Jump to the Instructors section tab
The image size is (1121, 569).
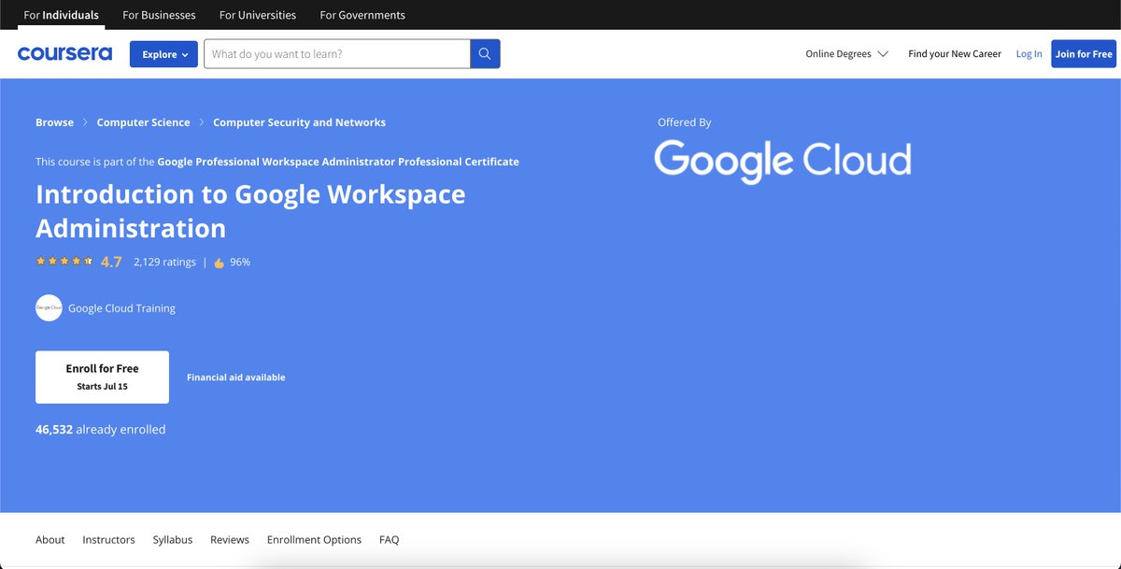pos(108,539)
